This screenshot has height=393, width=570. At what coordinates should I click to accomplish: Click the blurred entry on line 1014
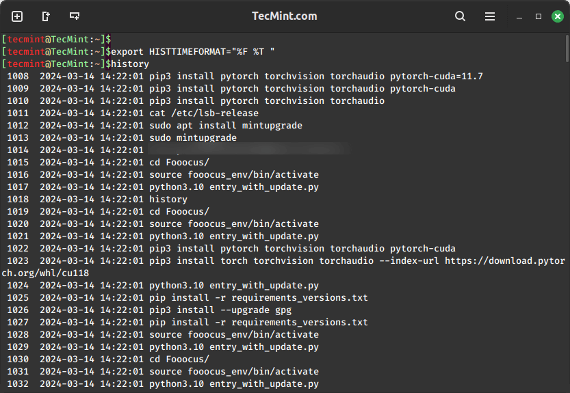pyautogui.click(x=246, y=150)
